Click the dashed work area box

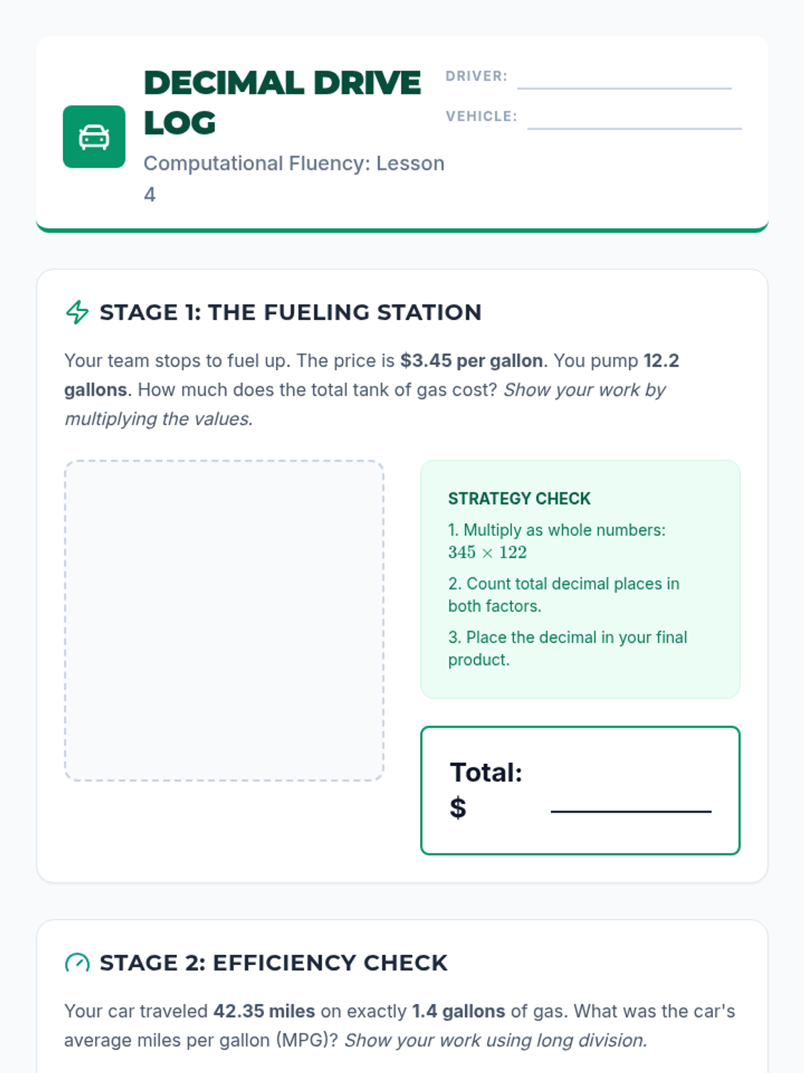click(x=224, y=620)
